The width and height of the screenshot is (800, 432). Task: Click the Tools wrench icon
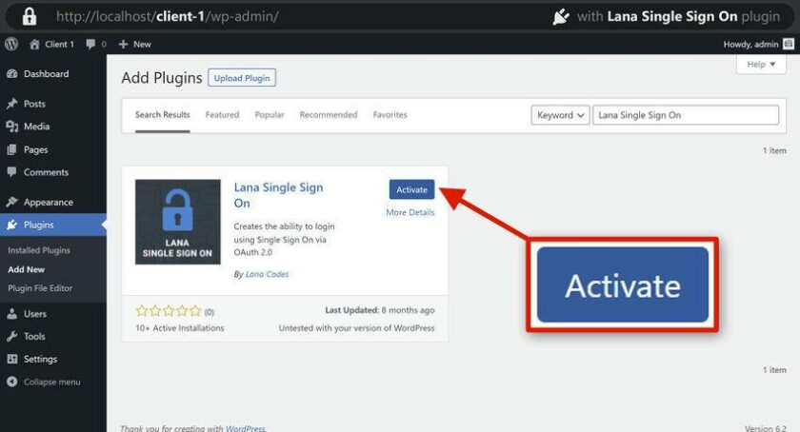pos(12,337)
